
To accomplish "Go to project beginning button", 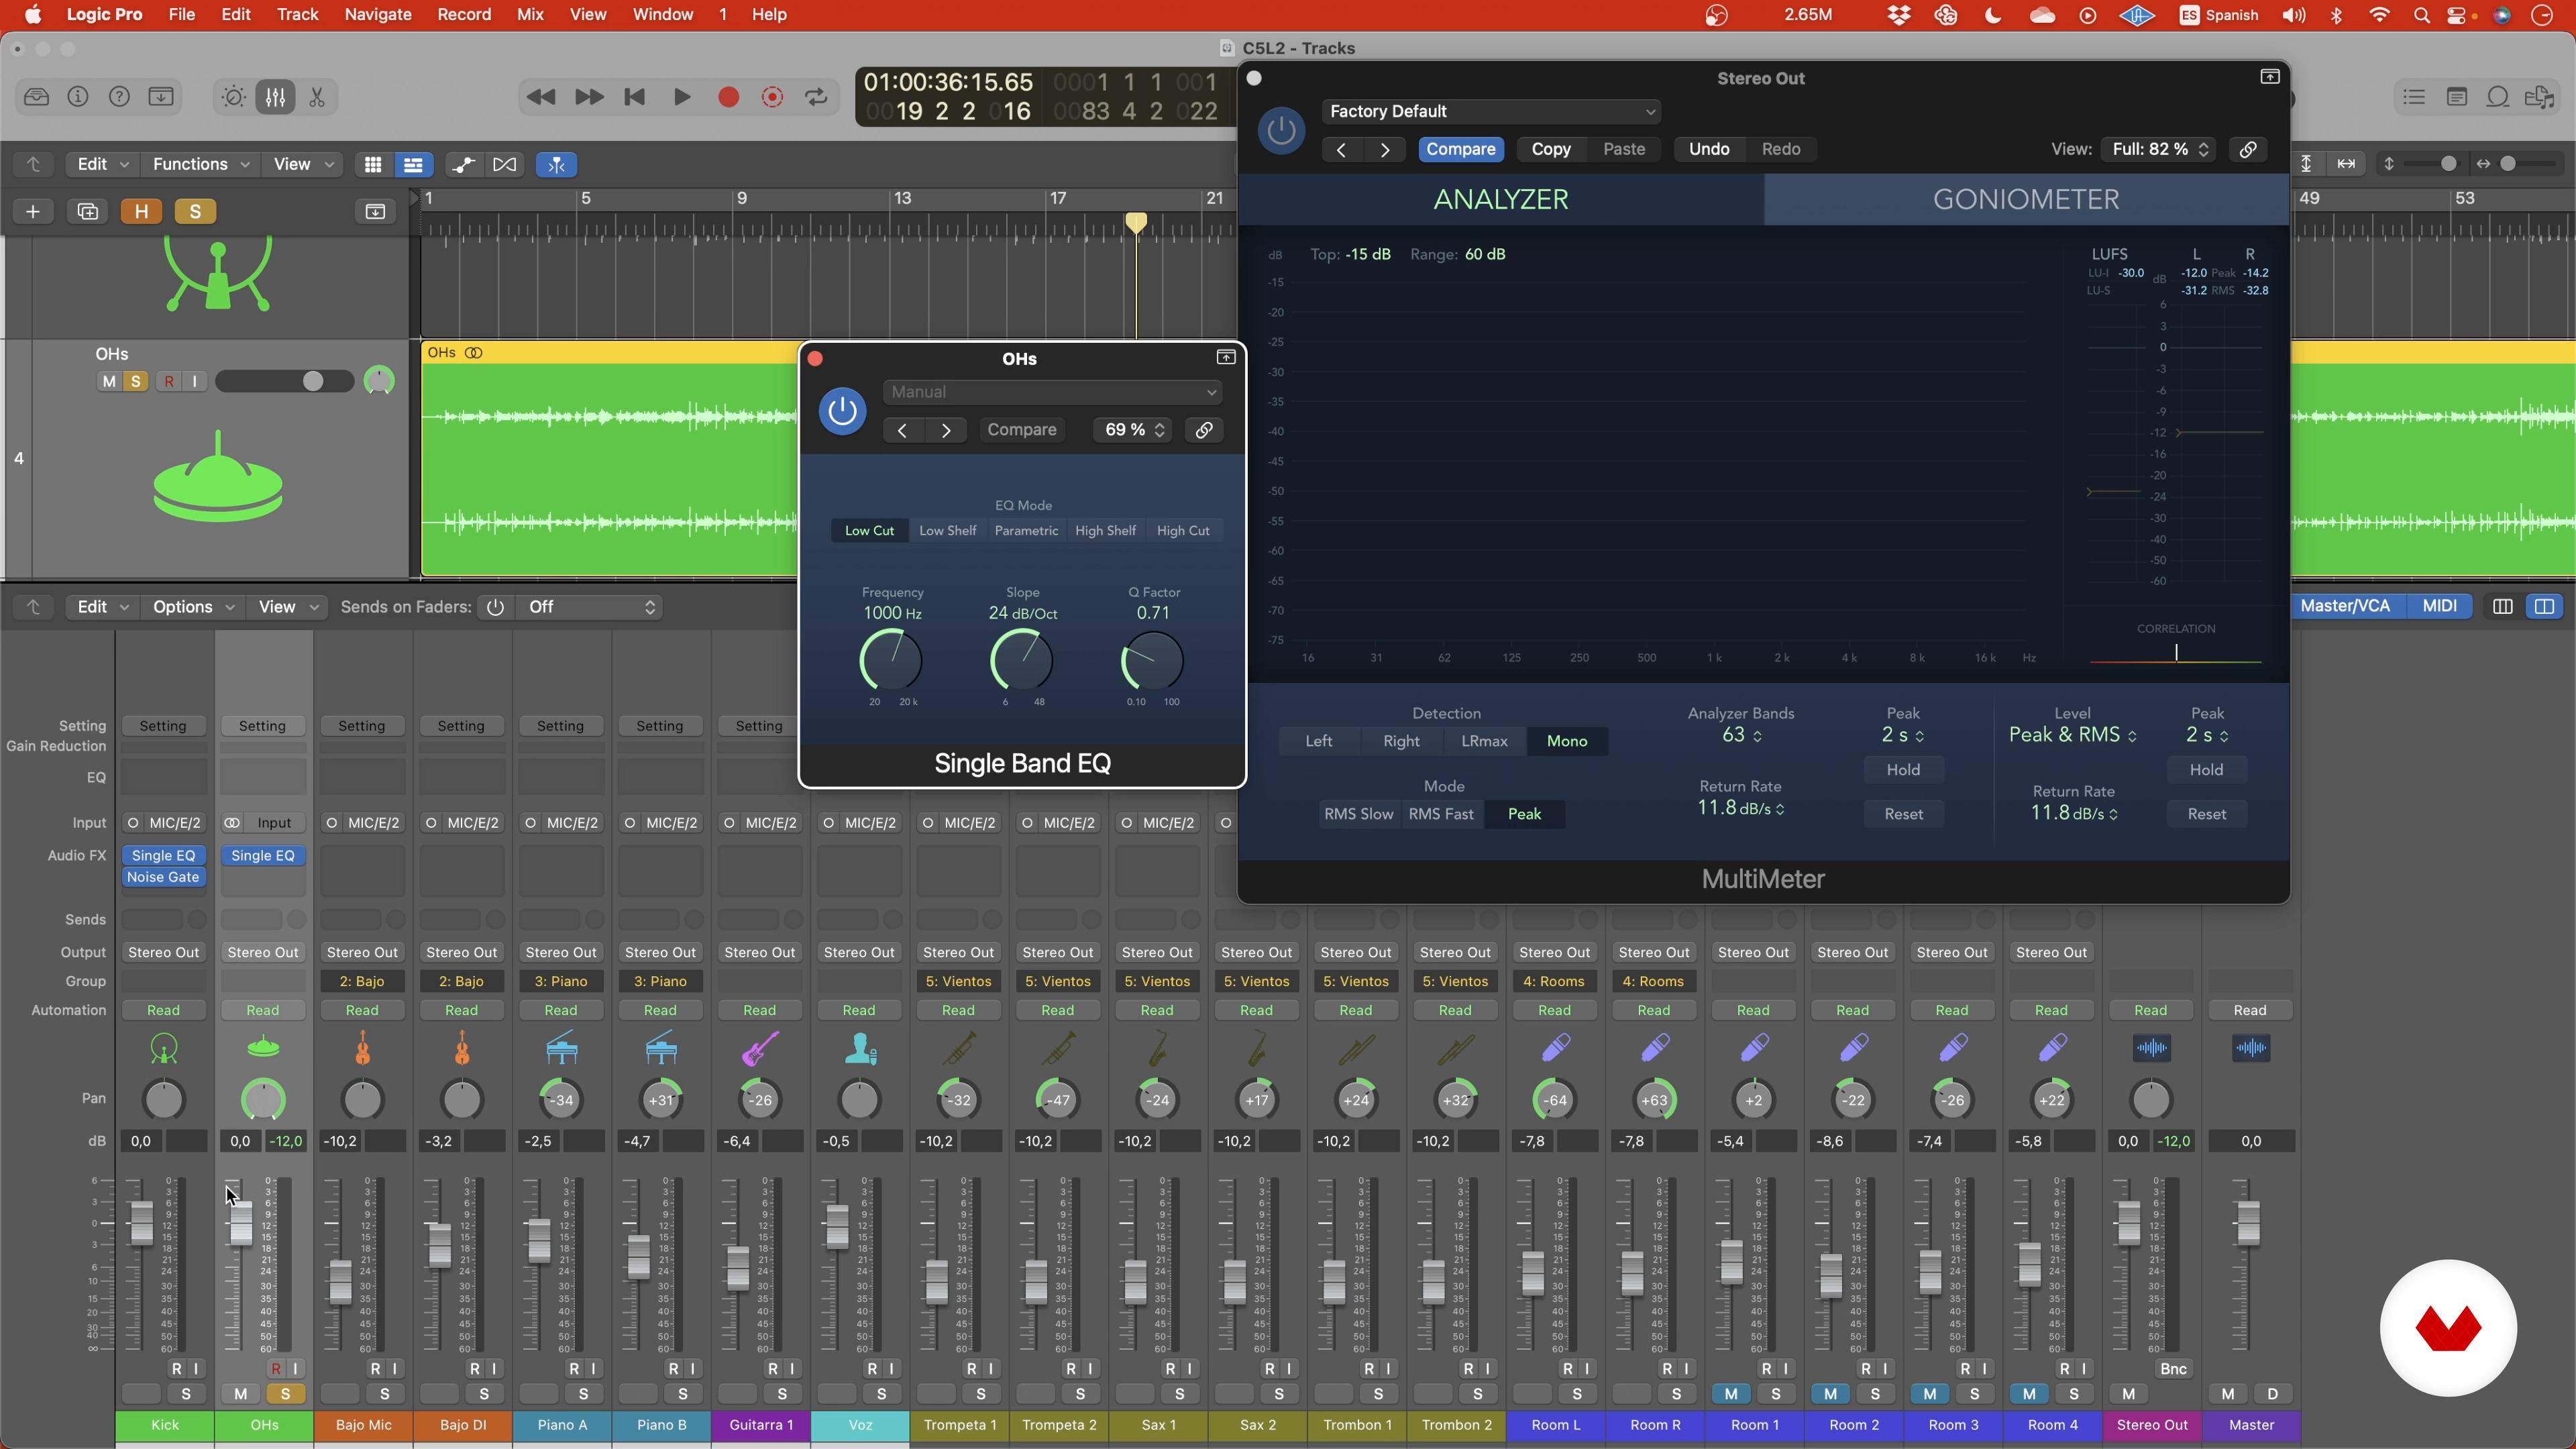I will click(634, 97).
